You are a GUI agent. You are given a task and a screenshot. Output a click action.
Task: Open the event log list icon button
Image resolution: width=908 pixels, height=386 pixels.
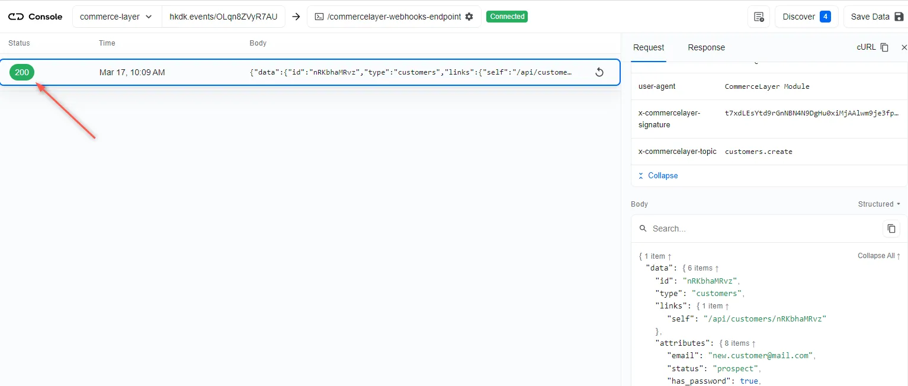759,17
